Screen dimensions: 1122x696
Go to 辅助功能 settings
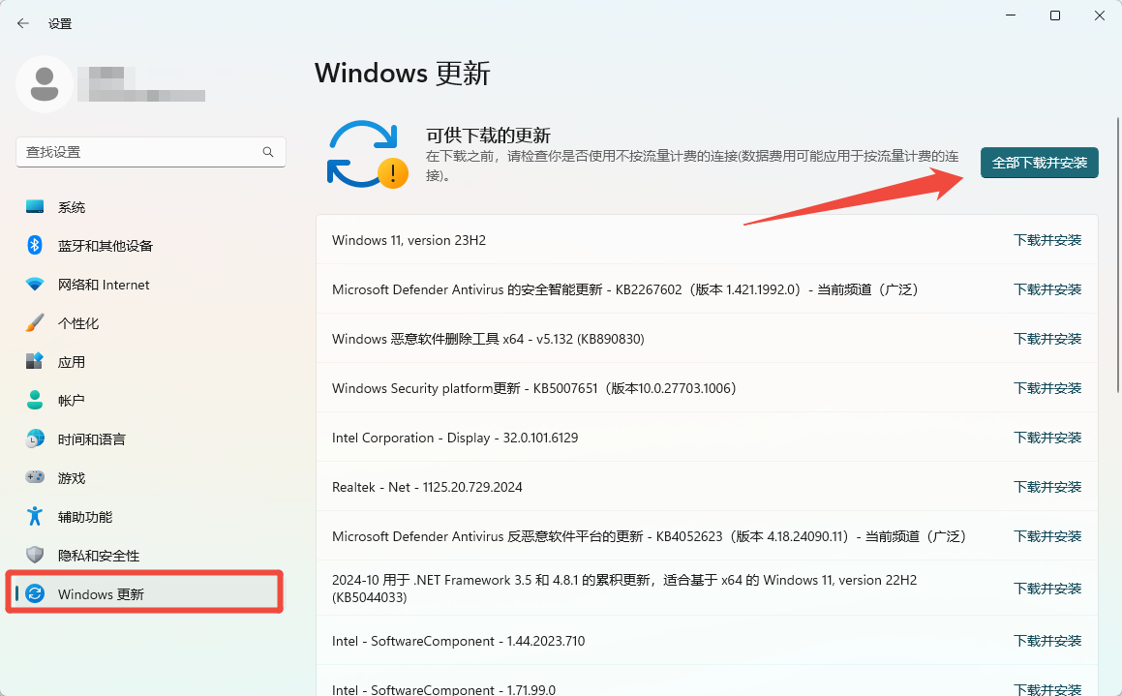click(x=151, y=516)
